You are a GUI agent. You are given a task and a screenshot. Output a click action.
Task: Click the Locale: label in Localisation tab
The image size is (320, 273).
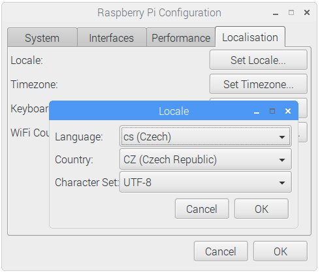(27, 60)
